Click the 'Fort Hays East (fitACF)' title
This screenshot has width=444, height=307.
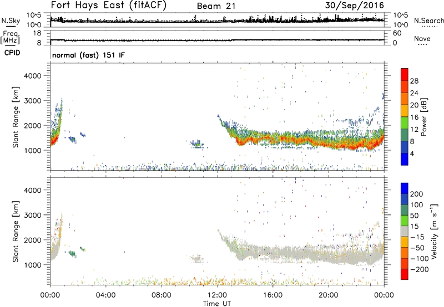tap(108, 5)
